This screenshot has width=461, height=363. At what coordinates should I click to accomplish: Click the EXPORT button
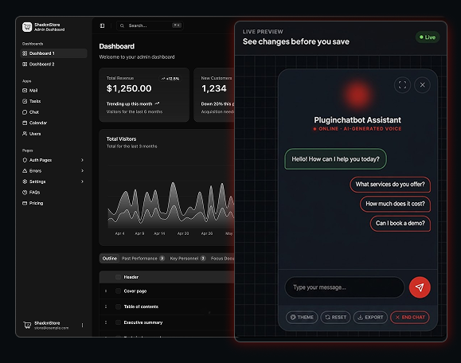(x=370, y=317)
